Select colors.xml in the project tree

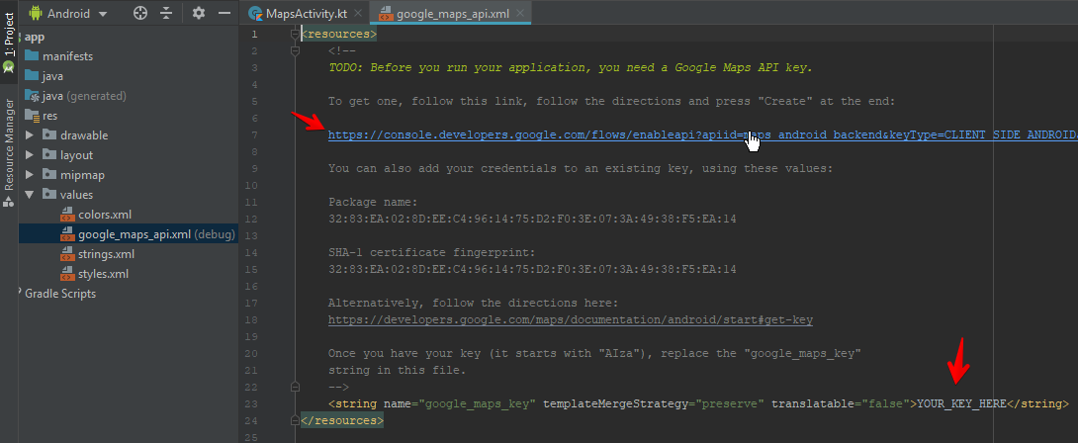(x=104, y=215)
